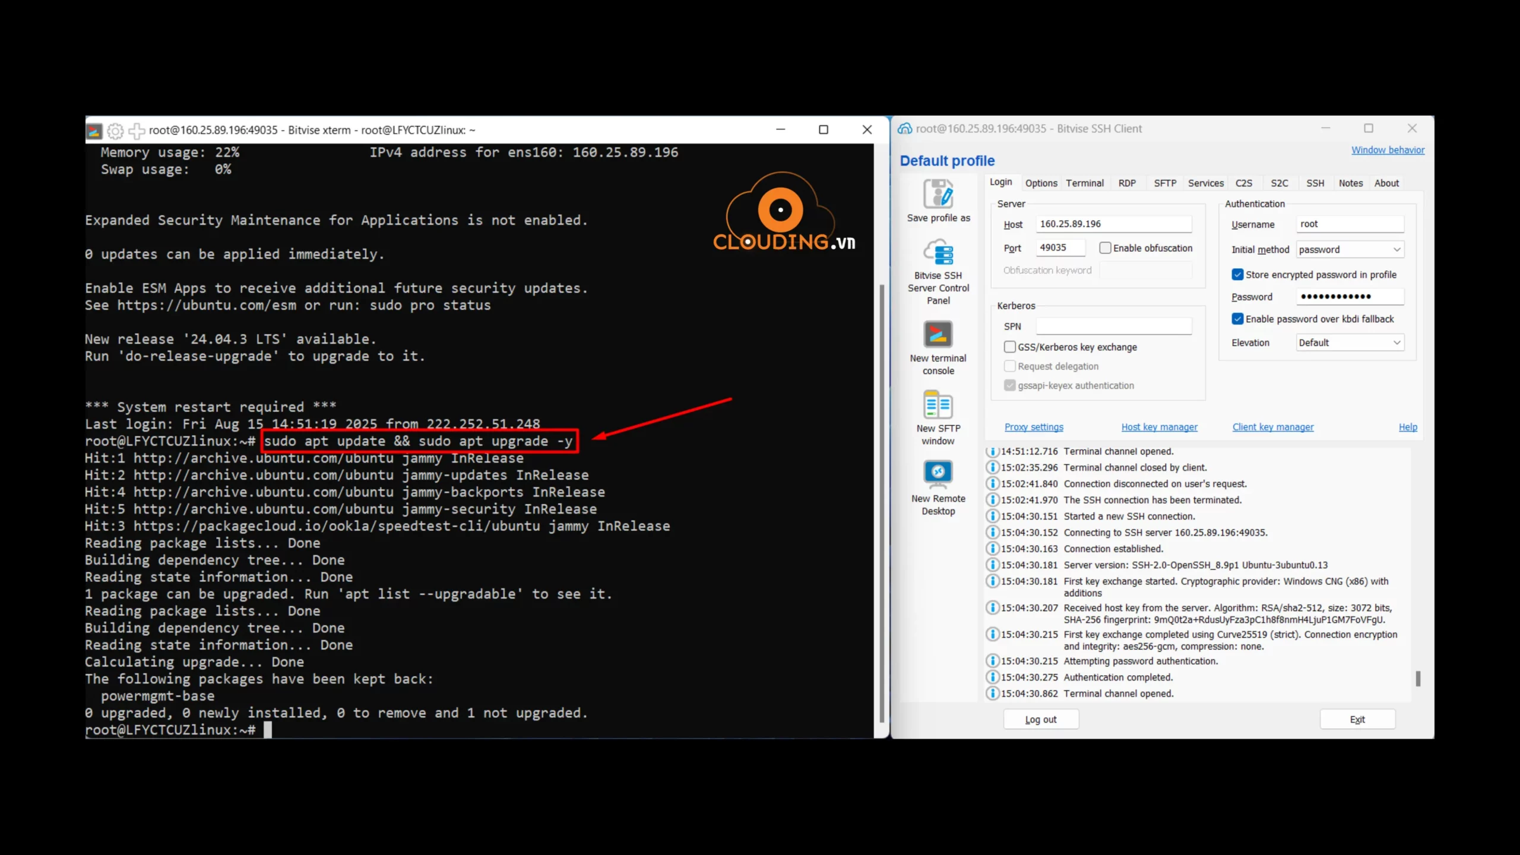Click the xterm vertical scrollbar
This screenshot has height=855, width=1520.
pyautogui.click(x=882, y=503)
